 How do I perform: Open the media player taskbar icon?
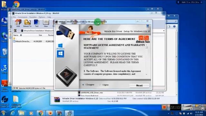coord(31,113)
